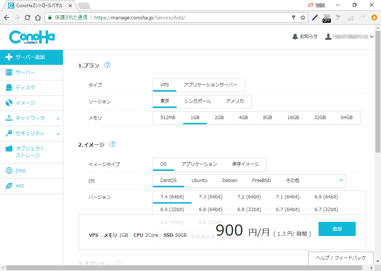Select 2GB memory plan
The height and width of the screenshot is (271, 381).
(219, 118)
